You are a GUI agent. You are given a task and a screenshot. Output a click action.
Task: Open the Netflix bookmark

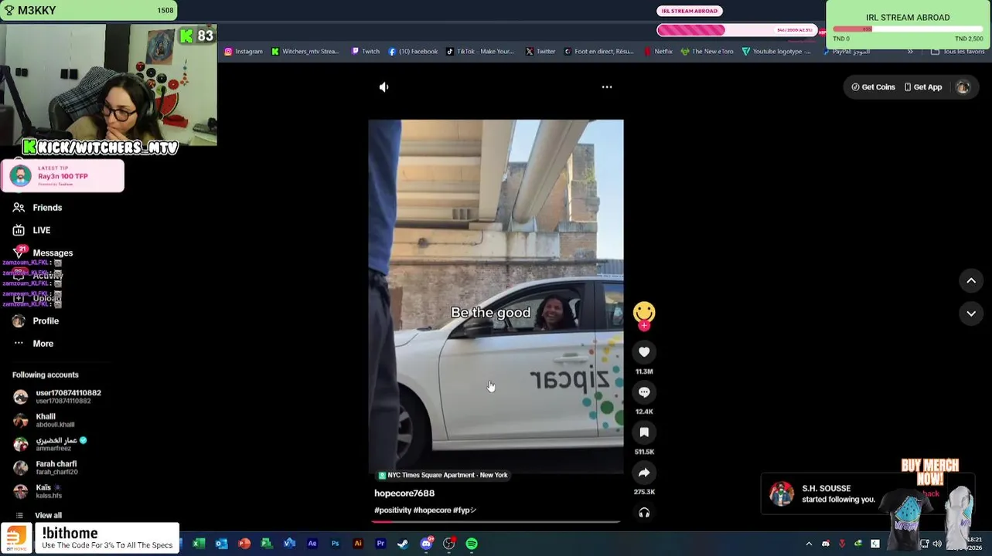[x=658, y=52]
